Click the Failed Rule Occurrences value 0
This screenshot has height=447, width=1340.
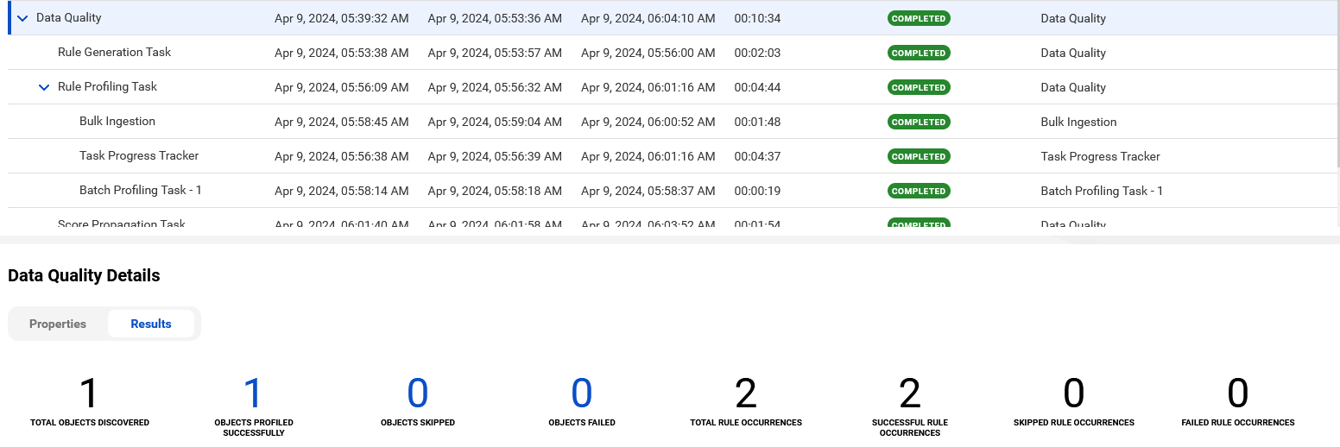1238,393
